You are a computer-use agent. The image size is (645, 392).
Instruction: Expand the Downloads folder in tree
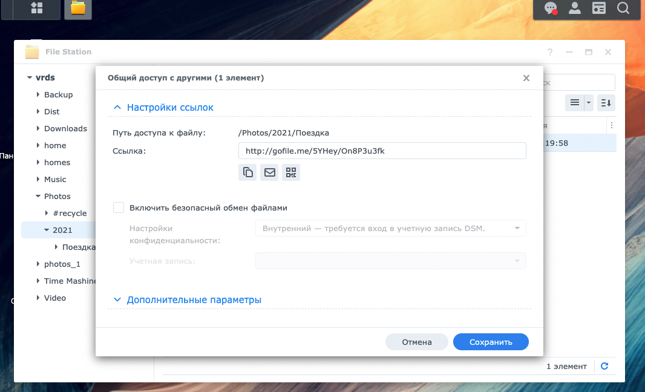click(x=38, y=128)
